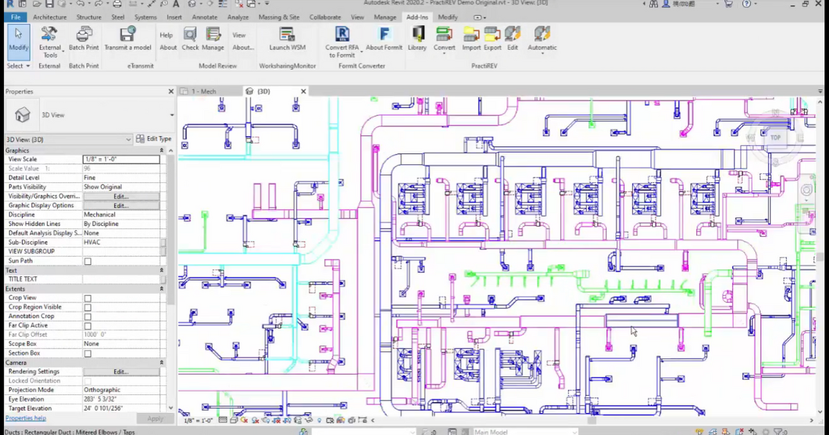Click the 3D View house type icon

click(x=23, y=115)
